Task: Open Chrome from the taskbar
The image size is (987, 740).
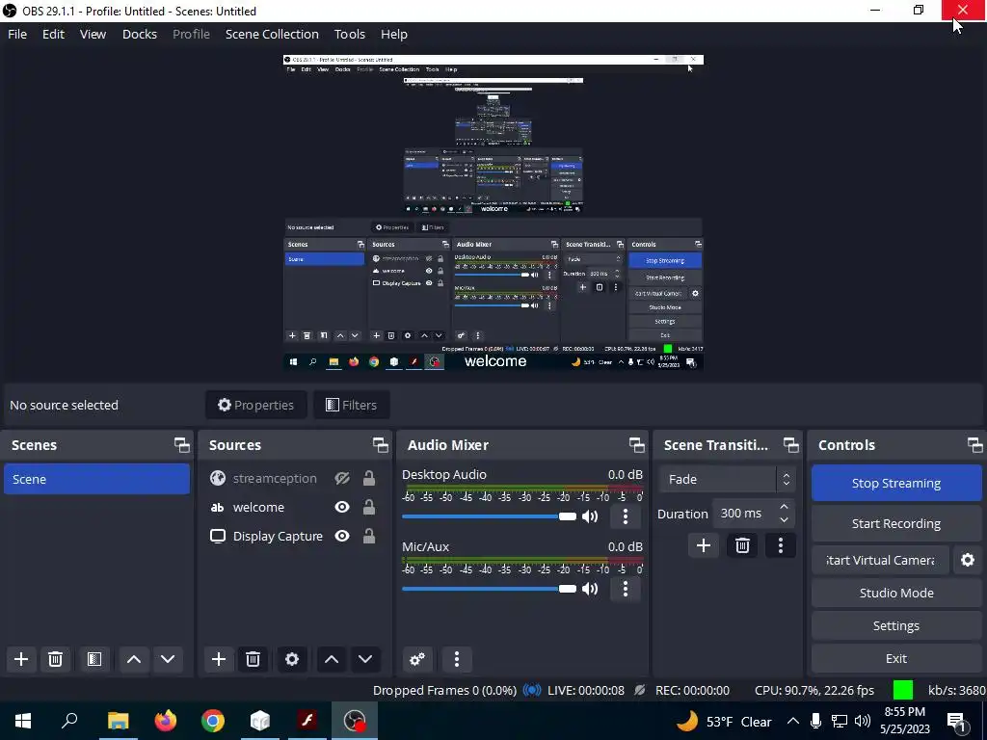Action: (x=213, y=721)
